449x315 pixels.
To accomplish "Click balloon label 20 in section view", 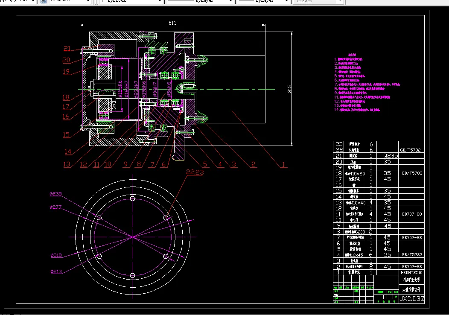I will (66, 60).
